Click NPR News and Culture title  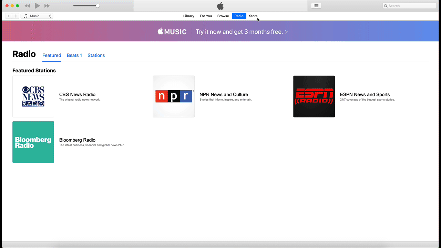pyautogui.click(x=224, y=94)
